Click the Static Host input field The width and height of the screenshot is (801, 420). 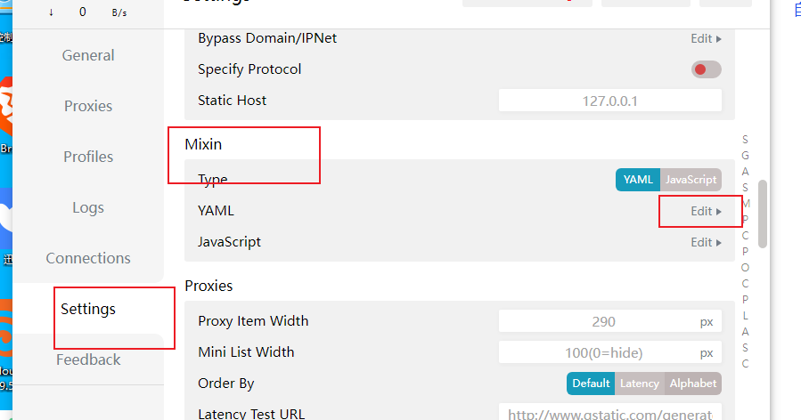(609, 101)
